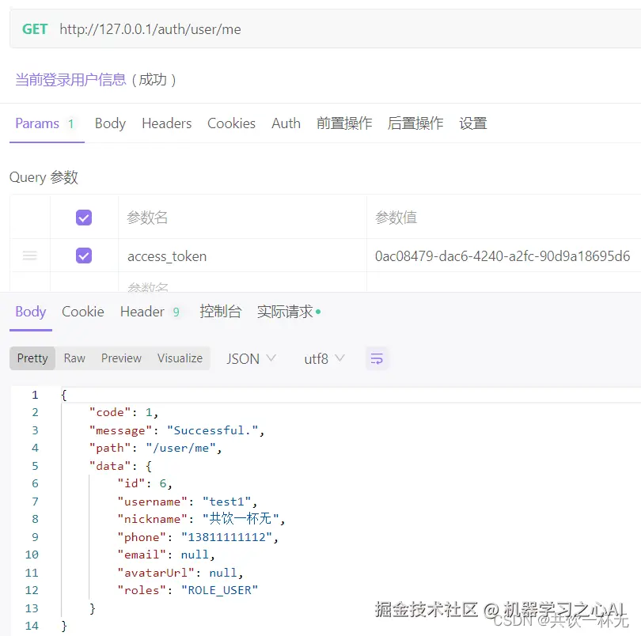Click the Query 参数 section label

[x=44, y=177]
